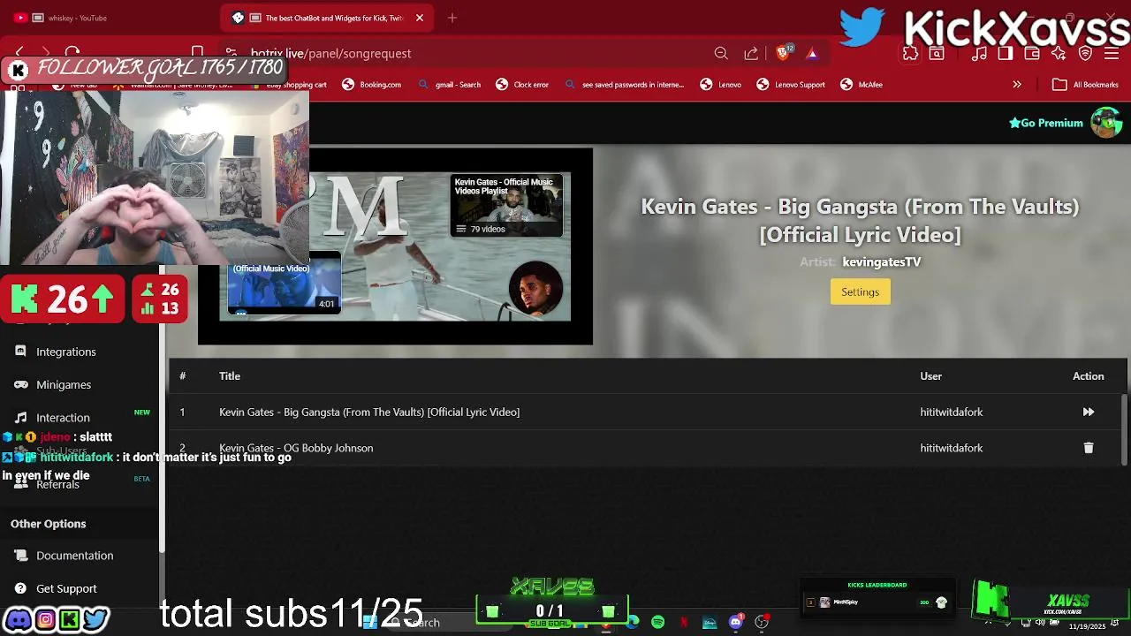Open the All Bookmarks folder

coord(1086,85)
